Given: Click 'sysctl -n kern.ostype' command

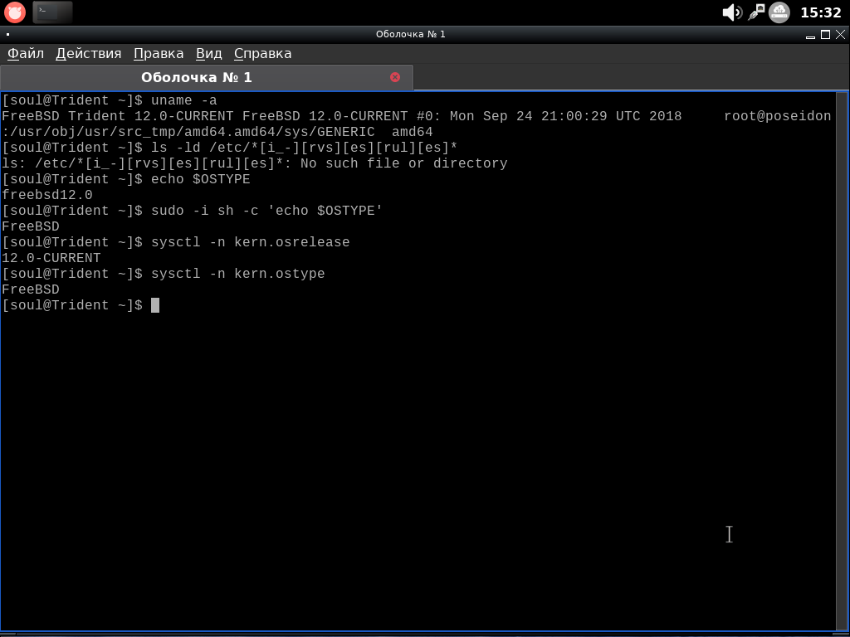Looking at the screenshot, I should coord(238,274).
